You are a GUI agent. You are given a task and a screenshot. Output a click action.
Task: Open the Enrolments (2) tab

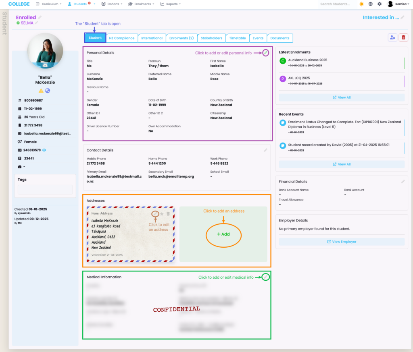181,38
